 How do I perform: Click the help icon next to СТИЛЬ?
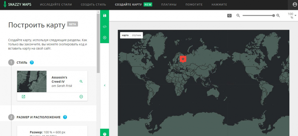[x=32, y=62]
